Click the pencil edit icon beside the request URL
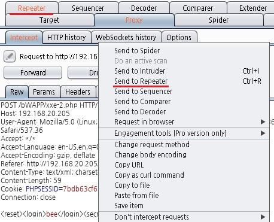 (x=10, y=56)
